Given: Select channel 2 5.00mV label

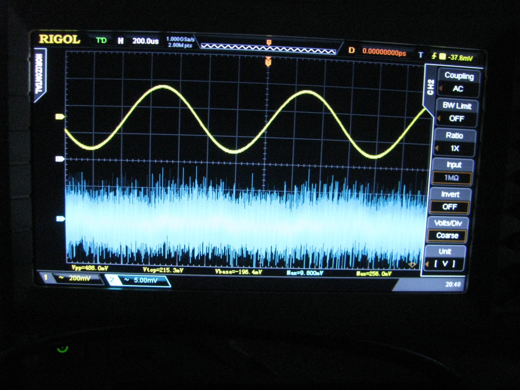Looking at the screenshot, I should click(x=138, y=280).
